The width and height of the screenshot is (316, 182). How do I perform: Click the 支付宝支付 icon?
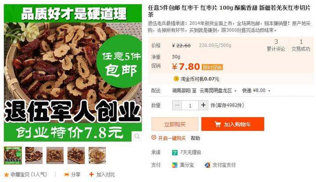pos(207,165)
